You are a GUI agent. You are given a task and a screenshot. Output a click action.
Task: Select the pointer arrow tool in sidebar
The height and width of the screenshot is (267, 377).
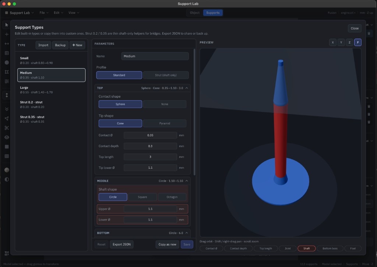[x=7, y=25]
